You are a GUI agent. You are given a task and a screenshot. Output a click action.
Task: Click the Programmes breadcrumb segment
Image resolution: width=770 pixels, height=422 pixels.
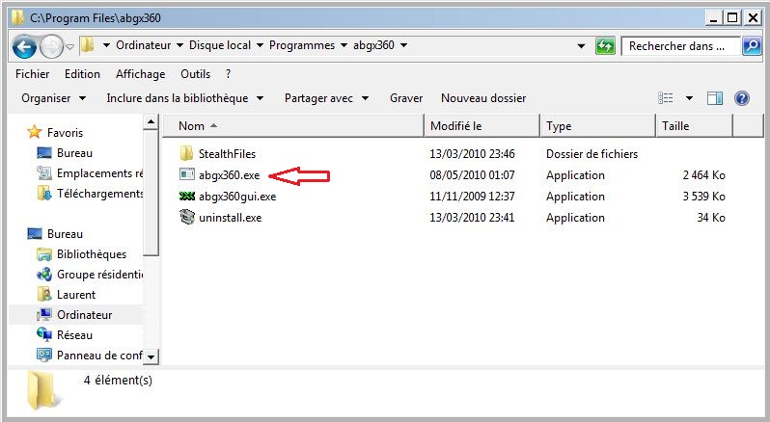point(302,45)
